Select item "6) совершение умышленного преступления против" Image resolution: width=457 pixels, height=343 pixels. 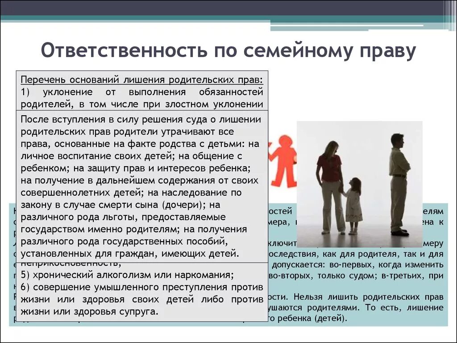coord(142,287)
